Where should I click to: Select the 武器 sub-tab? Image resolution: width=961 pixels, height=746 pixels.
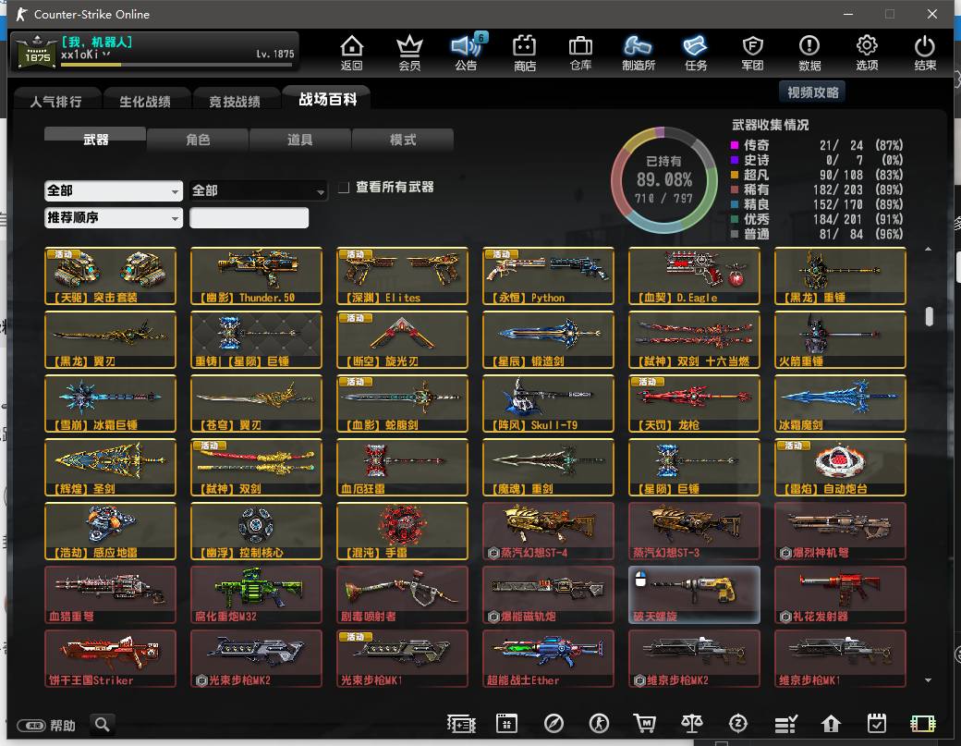tap(95, 140)
